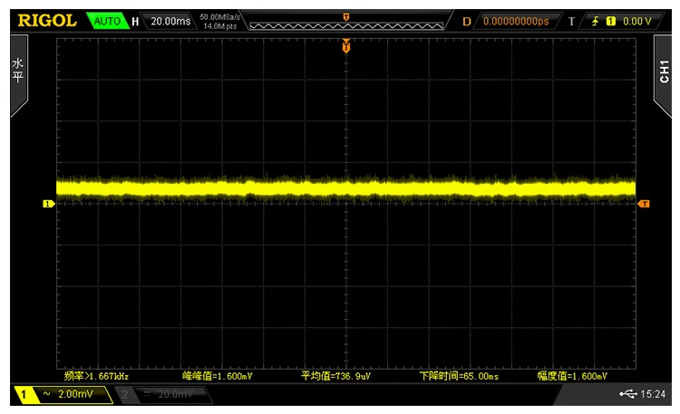Click the channel 1 AC coupling symbol
Screen dimensions: 680x414
(47, 394)
